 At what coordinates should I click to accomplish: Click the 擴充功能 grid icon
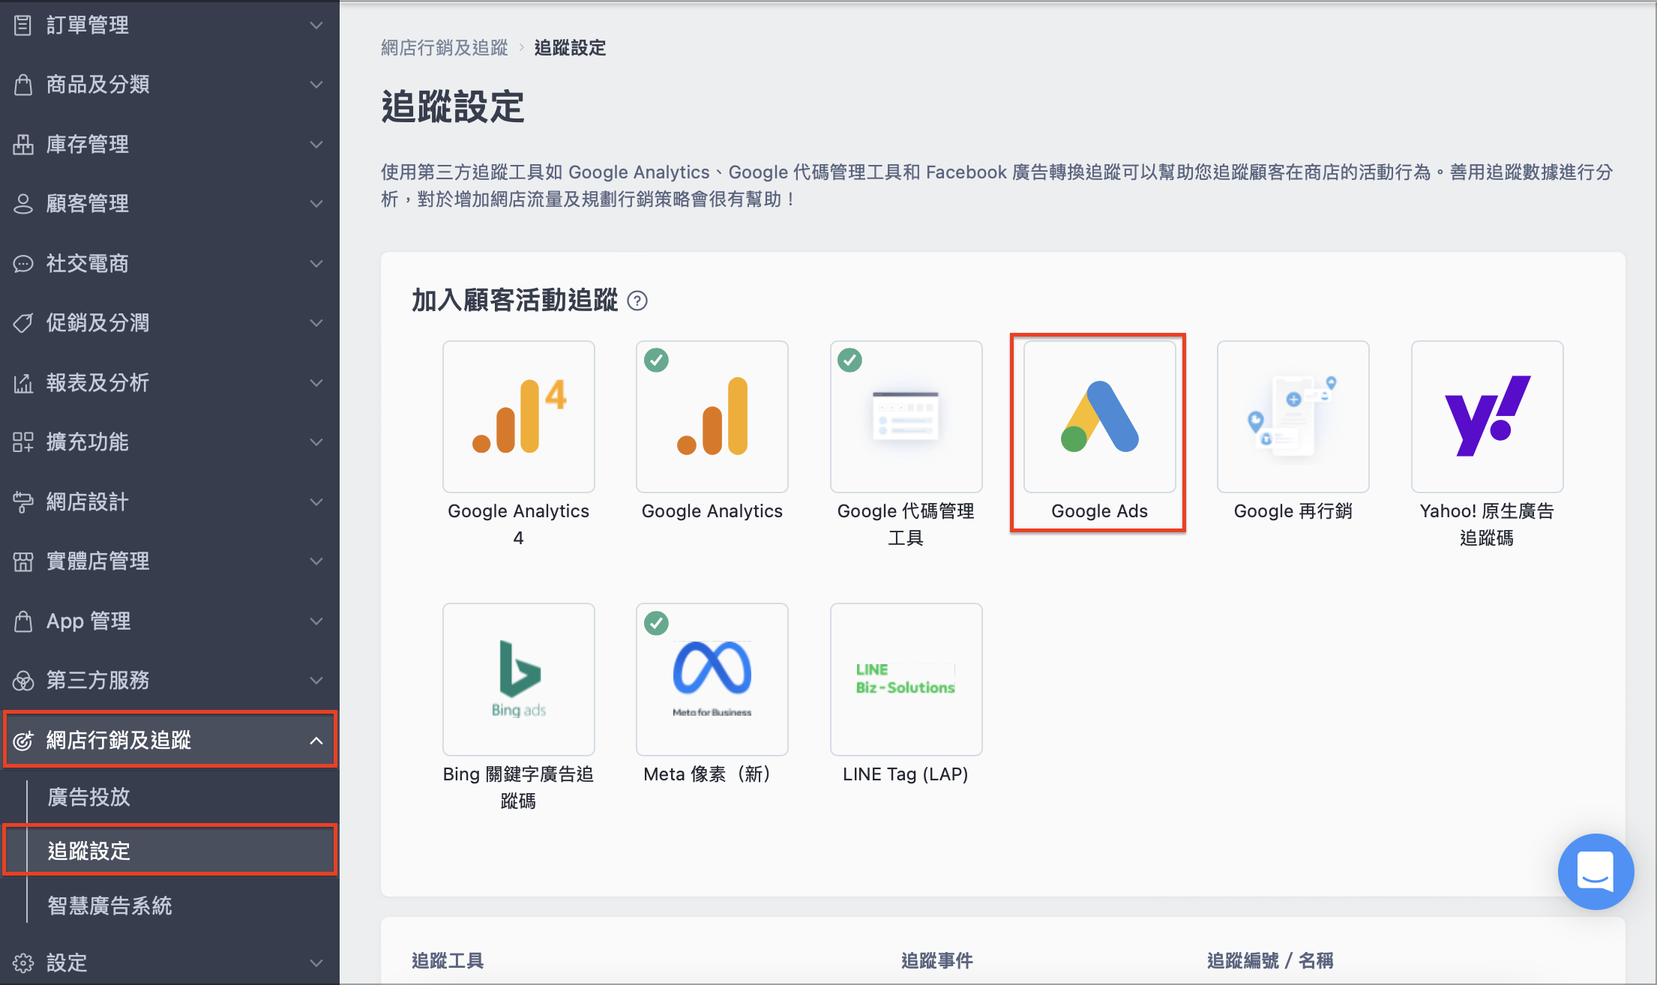tap(23, 442)
